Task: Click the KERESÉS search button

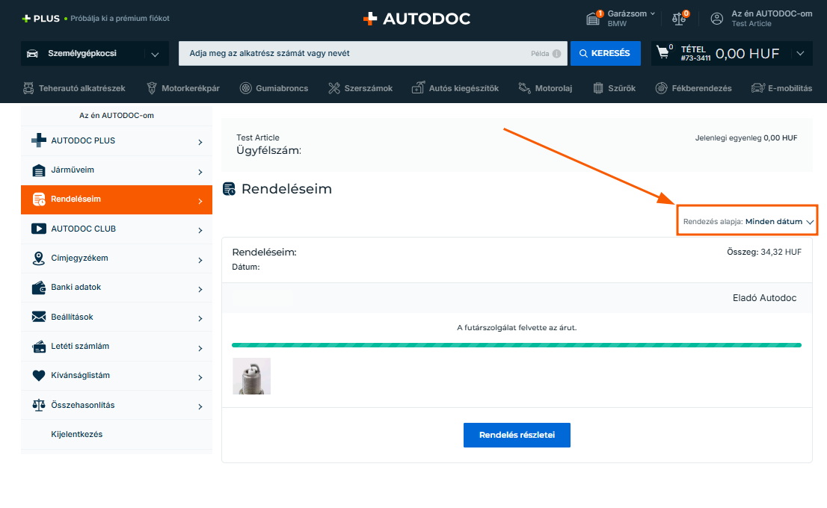Action: [x=606, y=53]
